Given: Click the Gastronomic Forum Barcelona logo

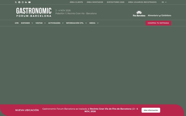Looking at the screenshot, I should click(34, 12).
